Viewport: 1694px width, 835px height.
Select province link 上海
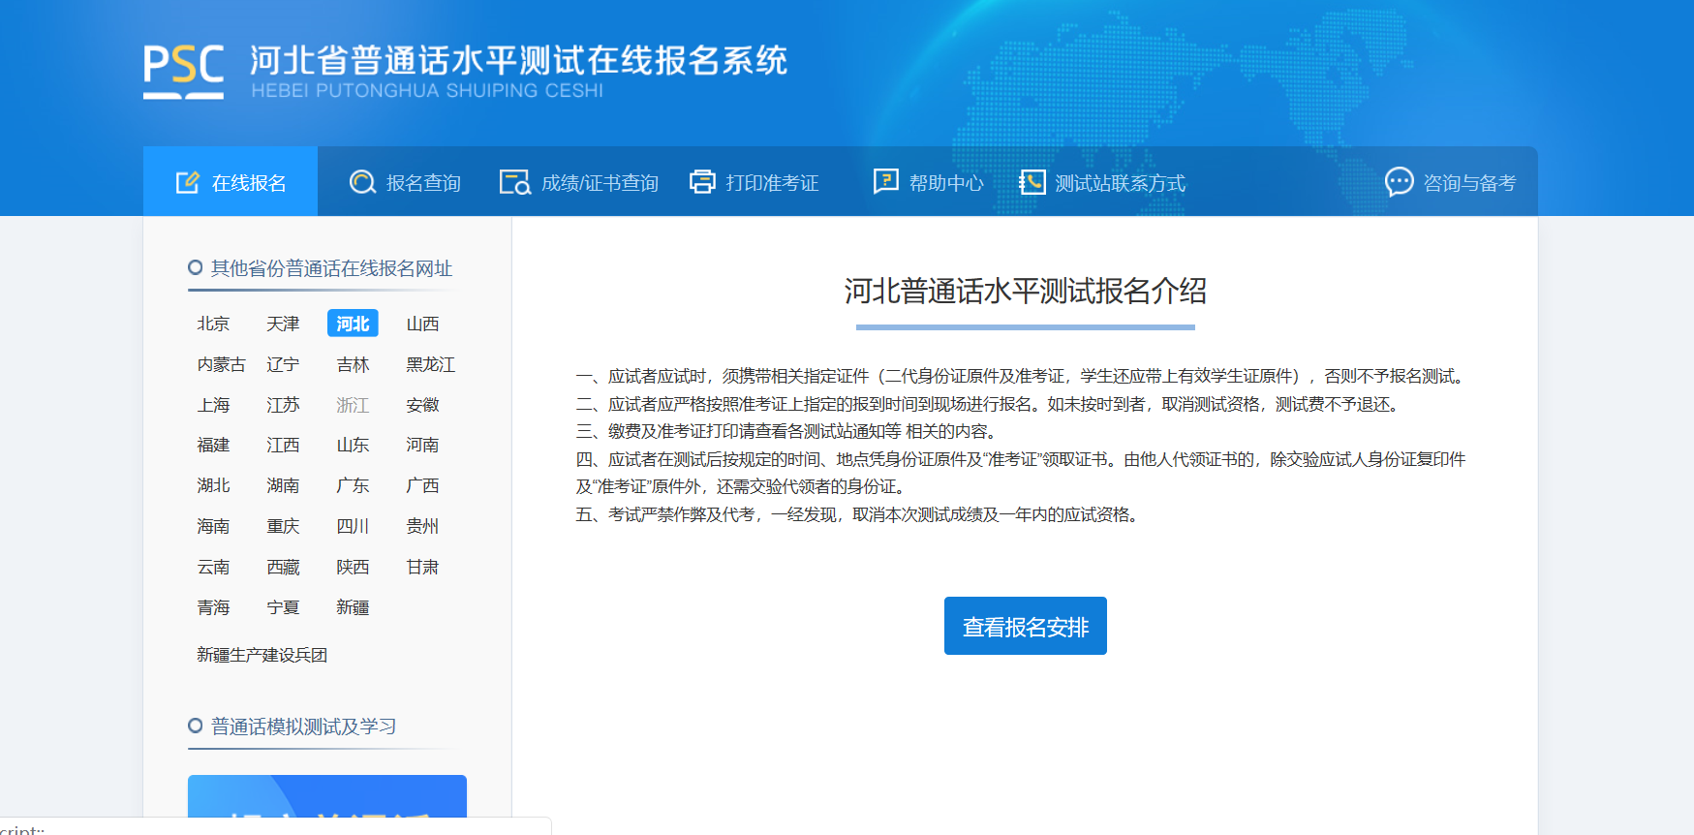[x=213, y=405]
